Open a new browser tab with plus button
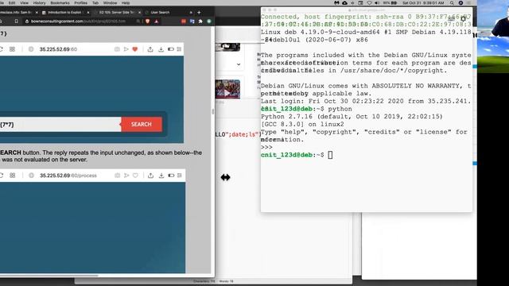The image size is (509, 286). [x=199, y=13]
